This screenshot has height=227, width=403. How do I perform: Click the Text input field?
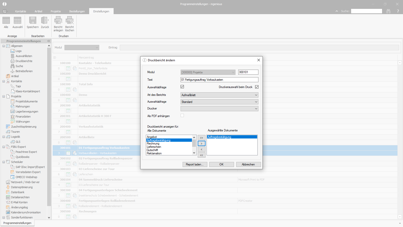click(x=219, y=80)
